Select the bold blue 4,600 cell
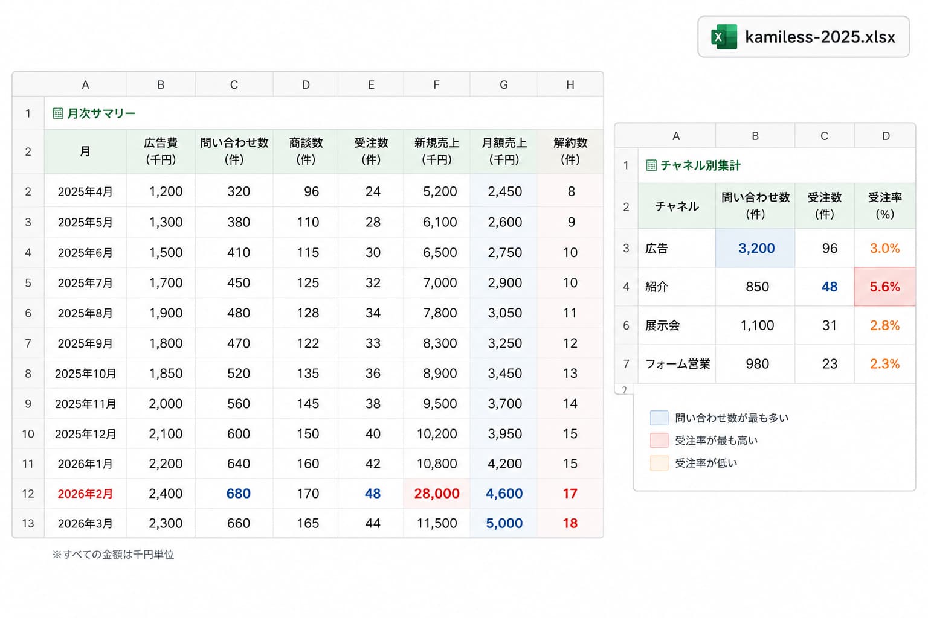The height and width of the screenshot is (618, 928). click(x=504, y=494)
